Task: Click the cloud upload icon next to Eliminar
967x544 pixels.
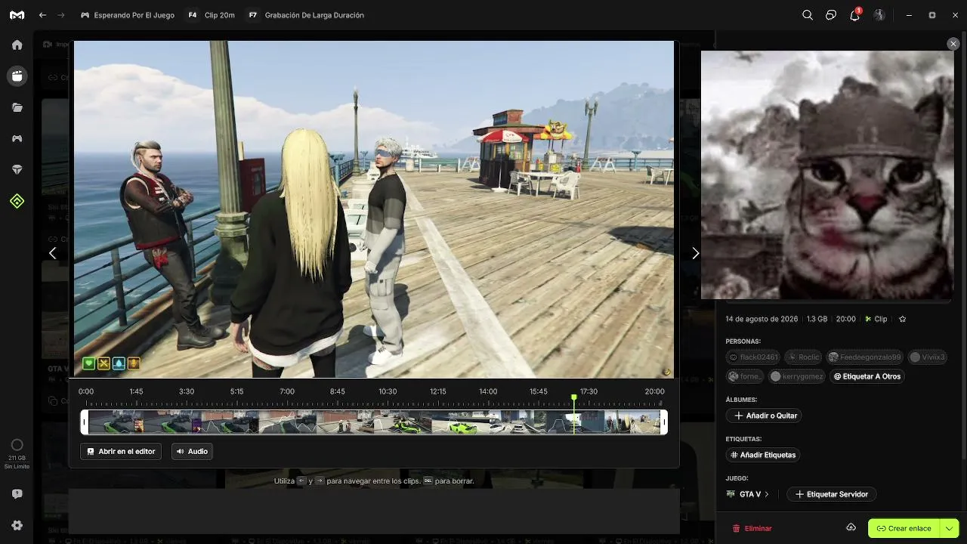Action: [x=851, y=527]
